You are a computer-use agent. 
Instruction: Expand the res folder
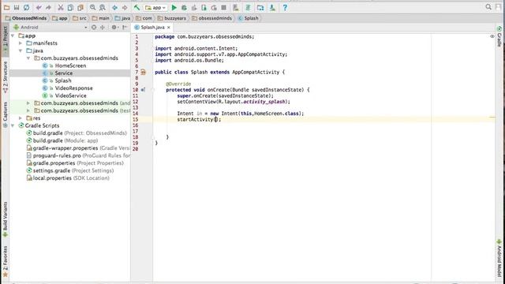click(x=21, y=118)
